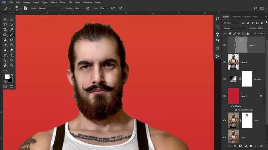The height and width of the screenshot is (150, 268).
Task: Create new adjustment layer button
Action: click(x=246, y=146)
